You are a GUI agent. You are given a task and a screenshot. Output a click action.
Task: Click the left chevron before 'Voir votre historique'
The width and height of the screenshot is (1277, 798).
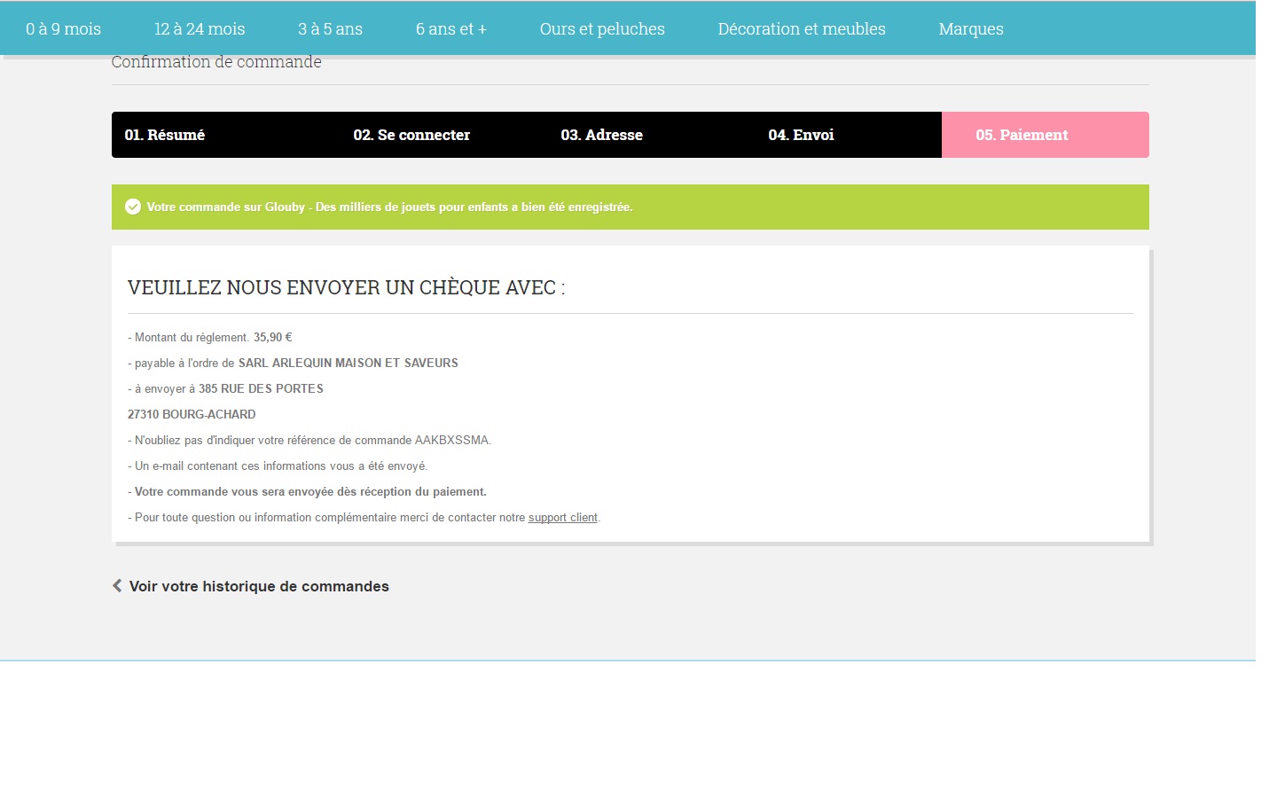117,586
